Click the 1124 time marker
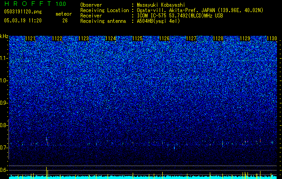Image resolution: width=282 pixels, height=179 pixels. 111,38
